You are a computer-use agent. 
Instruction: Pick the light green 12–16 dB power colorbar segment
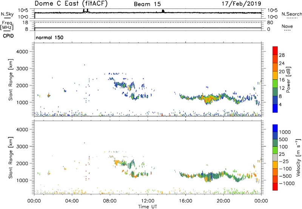pos(275,83)
